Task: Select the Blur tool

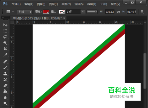Action: pyautogui.click(x=5, y=97)
